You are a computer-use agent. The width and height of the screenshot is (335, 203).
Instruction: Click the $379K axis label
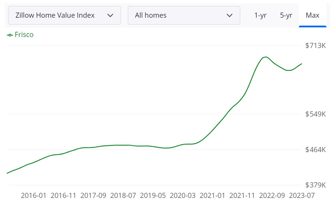[316, 185]
